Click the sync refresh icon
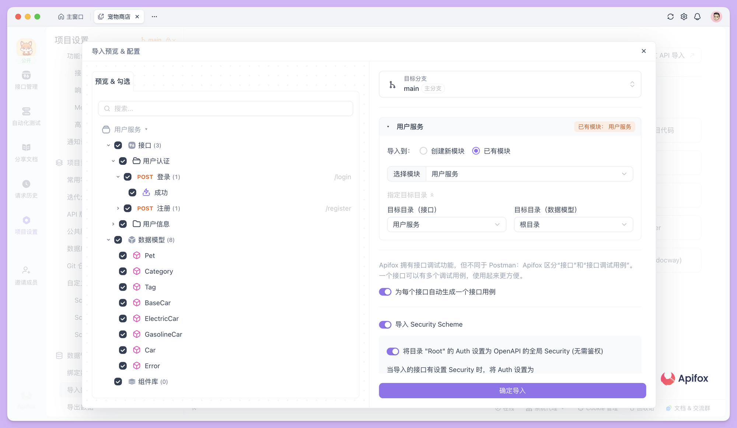The height and width of the screenshot is (428, 737). (670, 17)
